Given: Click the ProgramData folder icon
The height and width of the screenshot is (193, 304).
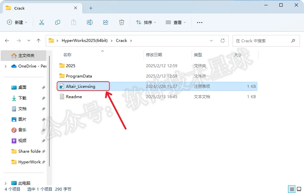Looking at the screenshot, I should [62, 76].
